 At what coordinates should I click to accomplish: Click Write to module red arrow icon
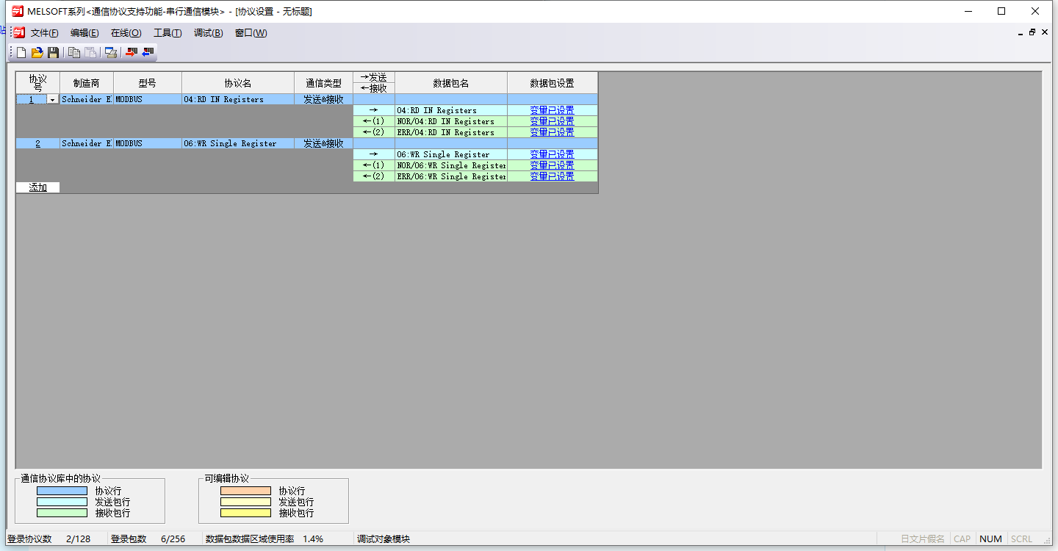tap(132, 52)
